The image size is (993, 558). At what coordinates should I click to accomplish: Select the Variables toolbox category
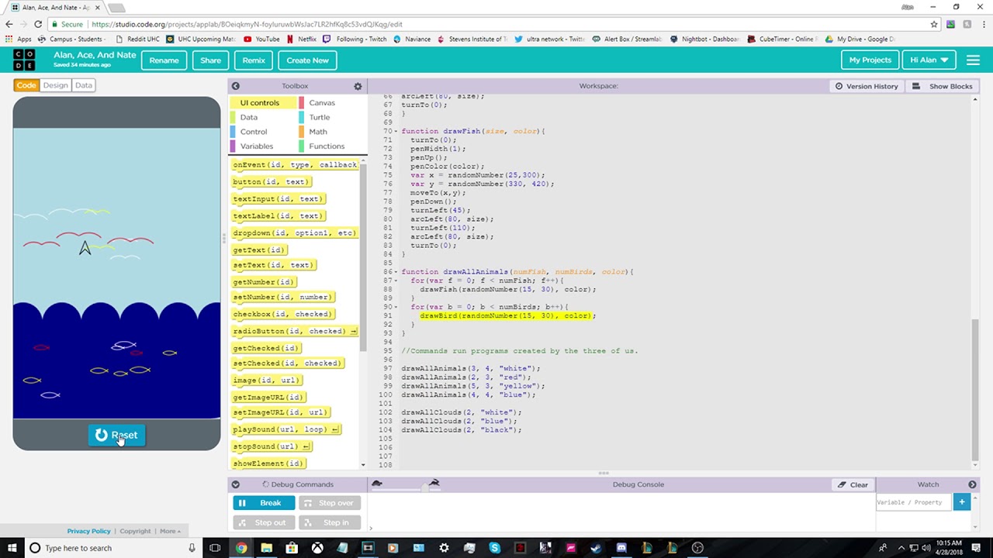coord(257,146)
